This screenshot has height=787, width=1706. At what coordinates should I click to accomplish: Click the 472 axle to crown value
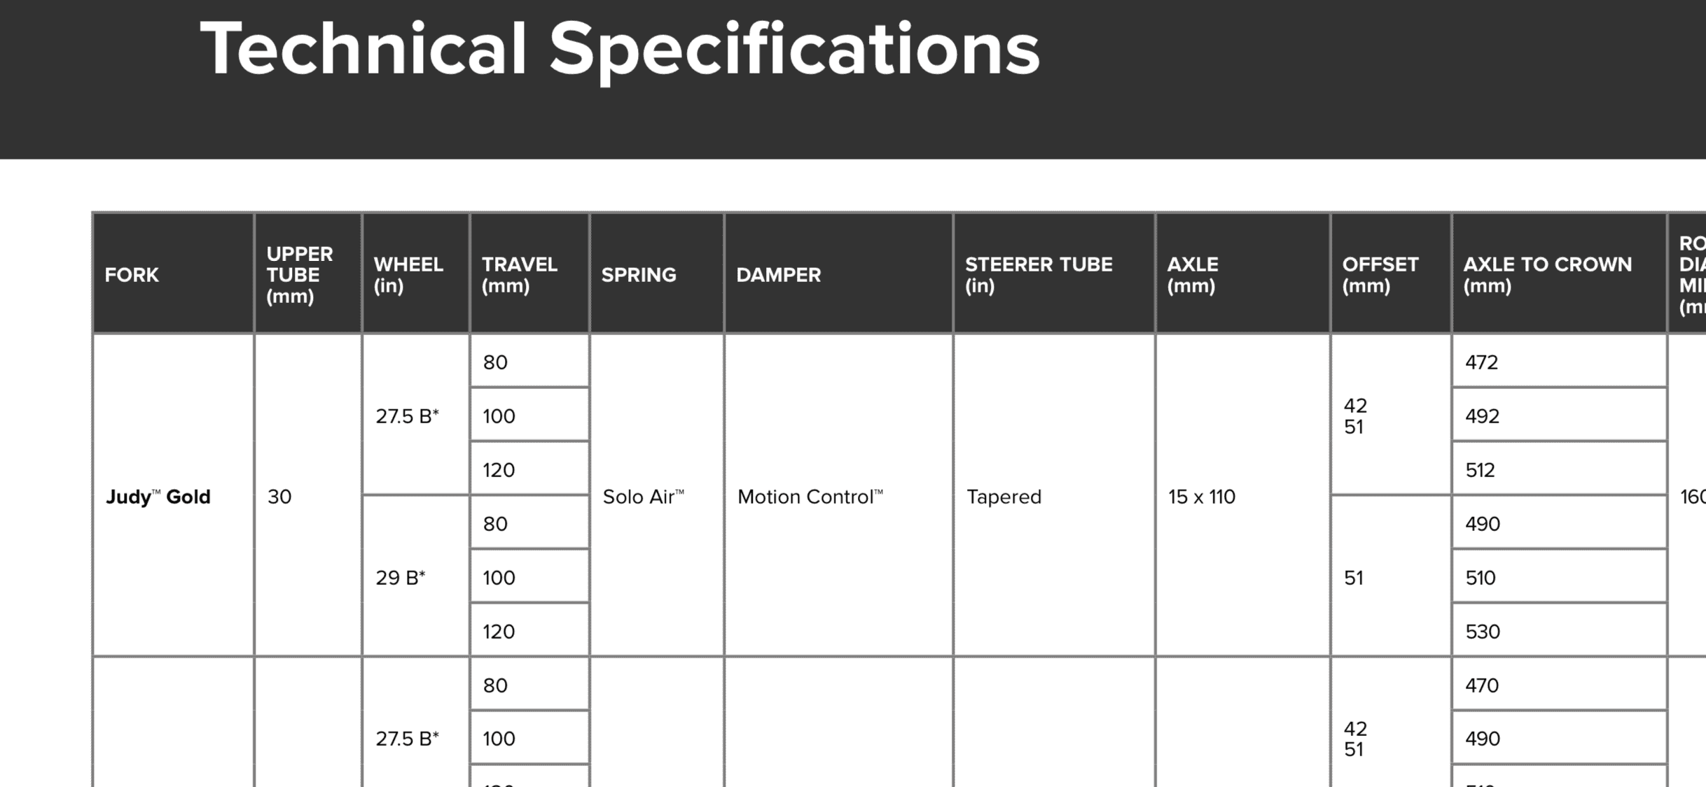[1560, 362]
